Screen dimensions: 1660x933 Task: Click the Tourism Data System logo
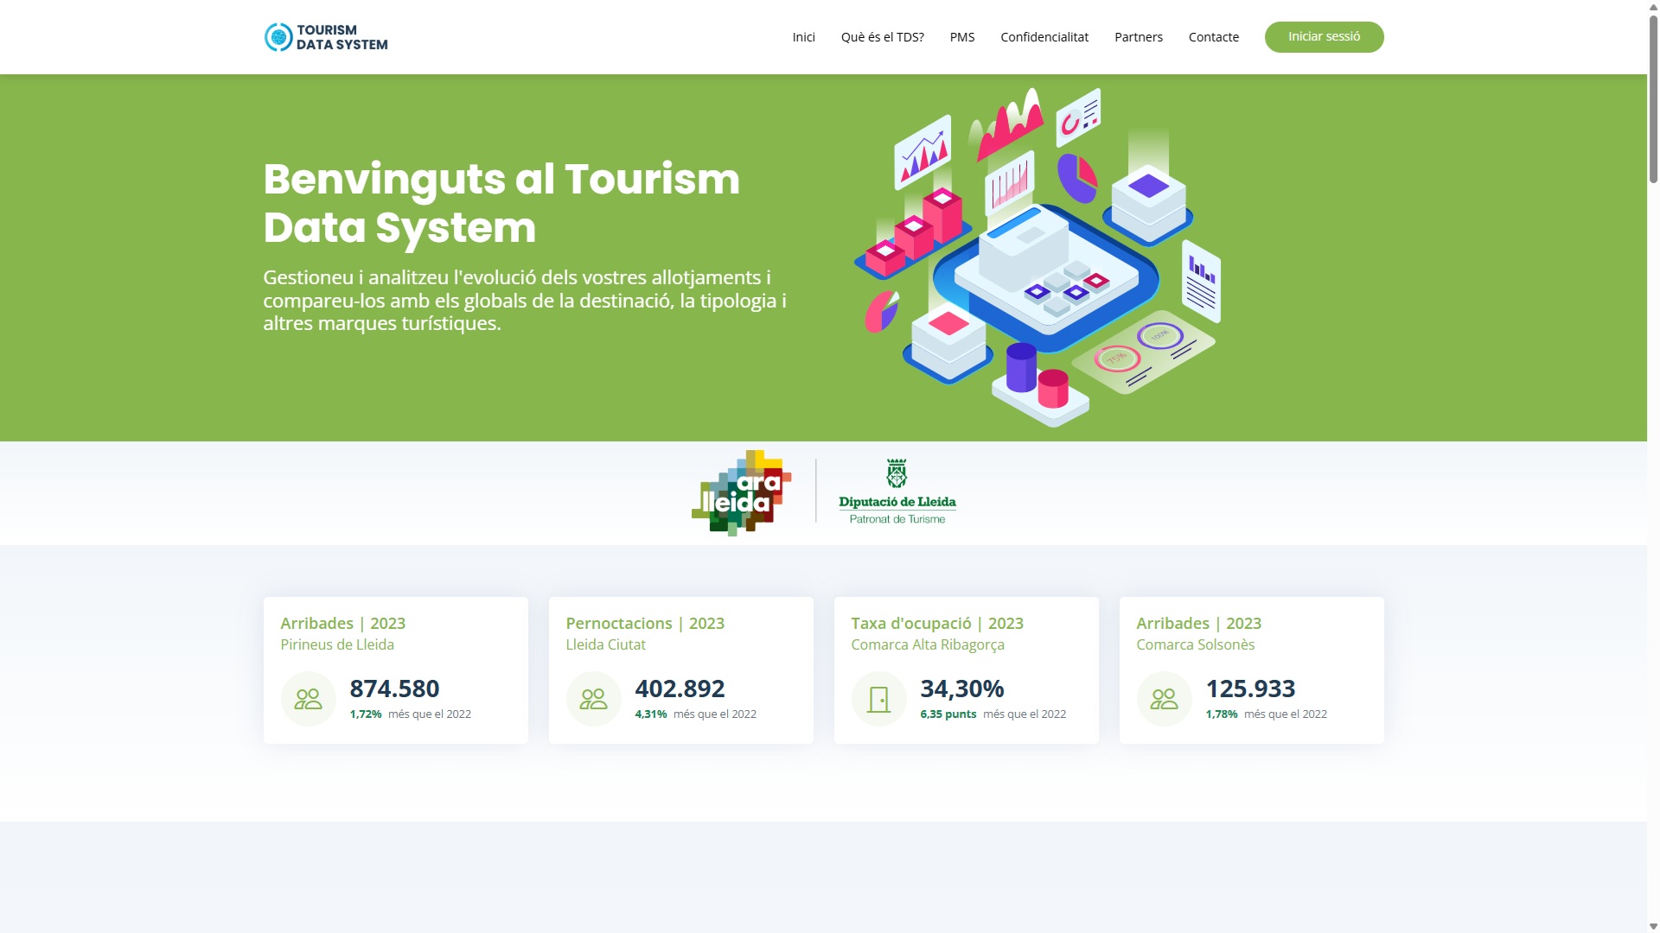[326, 37]
